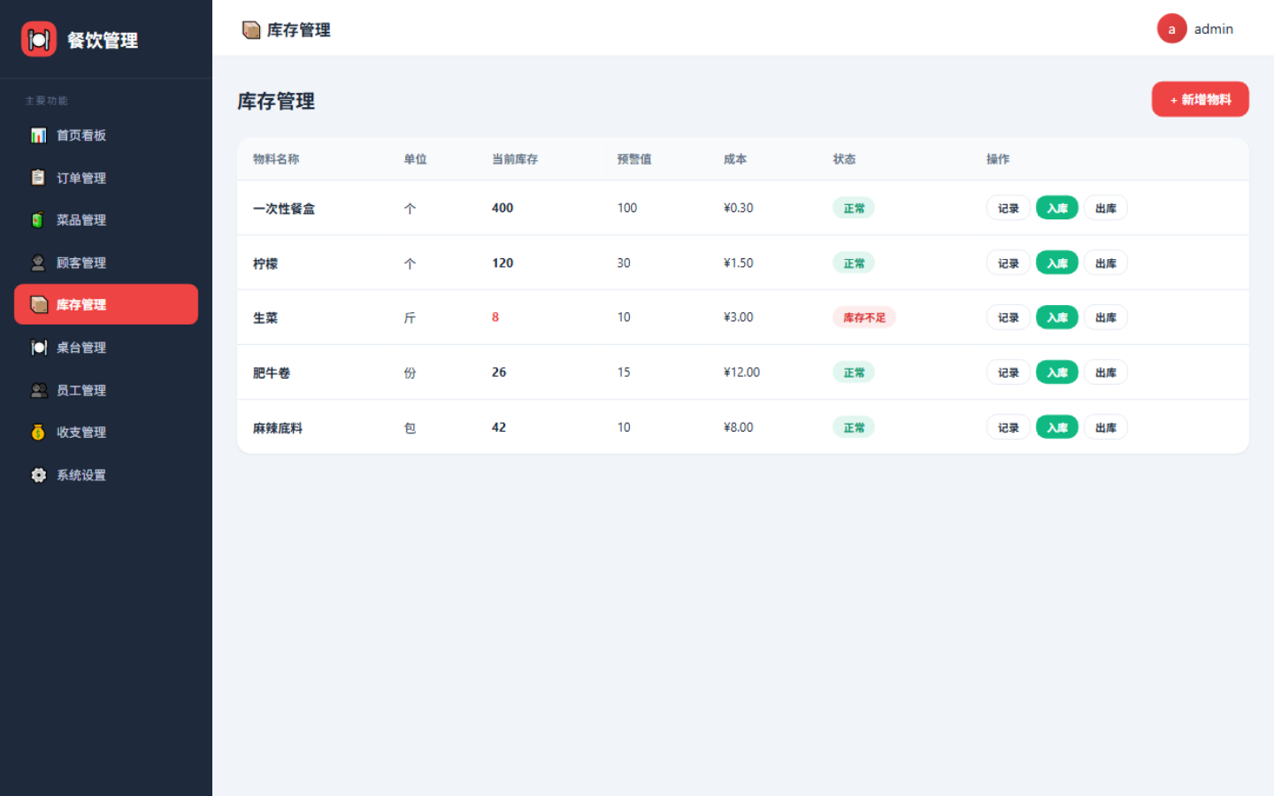
Task: Click the 订单管理 clipboard icon
Action: (38, 178)
